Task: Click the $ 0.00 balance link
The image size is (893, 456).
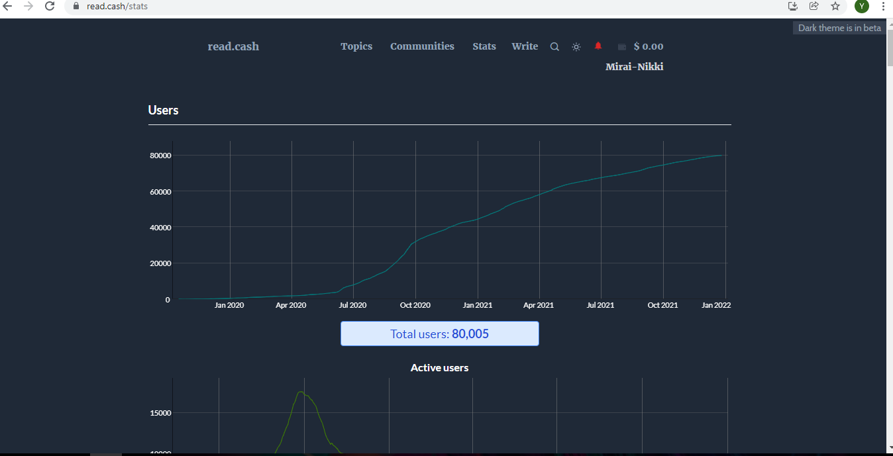Action: pos(649,46)
